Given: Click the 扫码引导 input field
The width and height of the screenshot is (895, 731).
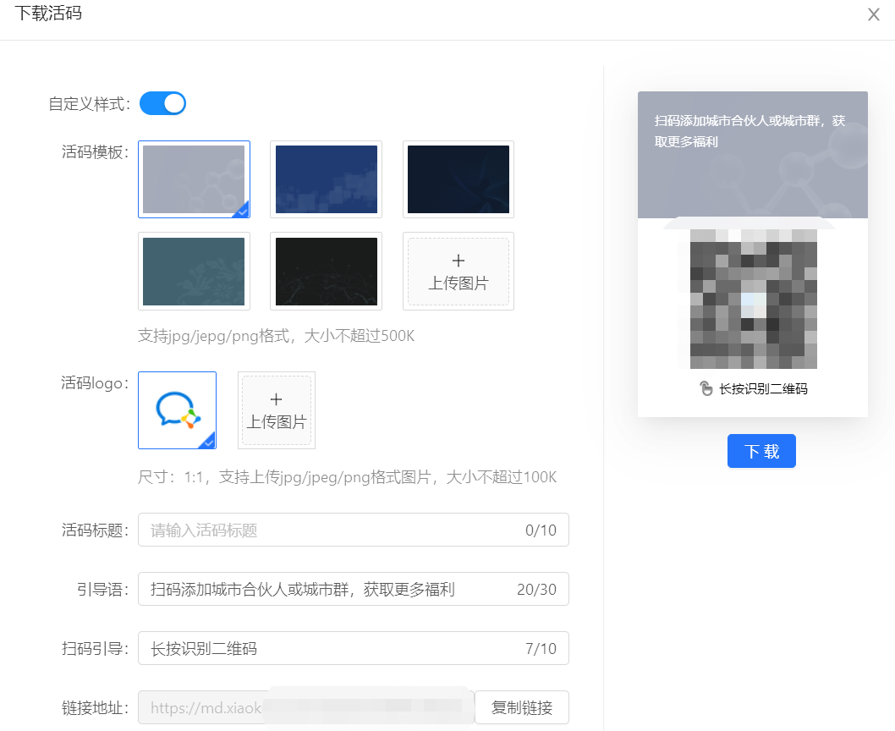Looking at the screenshot, I should [354, 648].
